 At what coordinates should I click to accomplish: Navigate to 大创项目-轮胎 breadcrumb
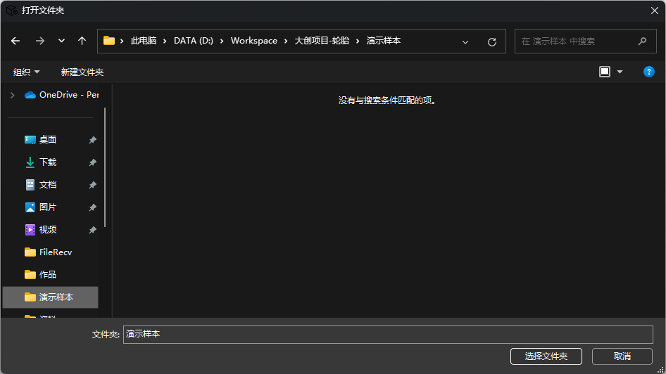[x=322, y=41]
